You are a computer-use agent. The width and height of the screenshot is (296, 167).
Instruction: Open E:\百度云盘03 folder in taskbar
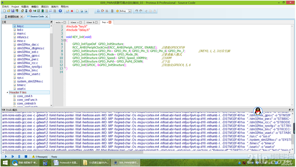[96, 163]
